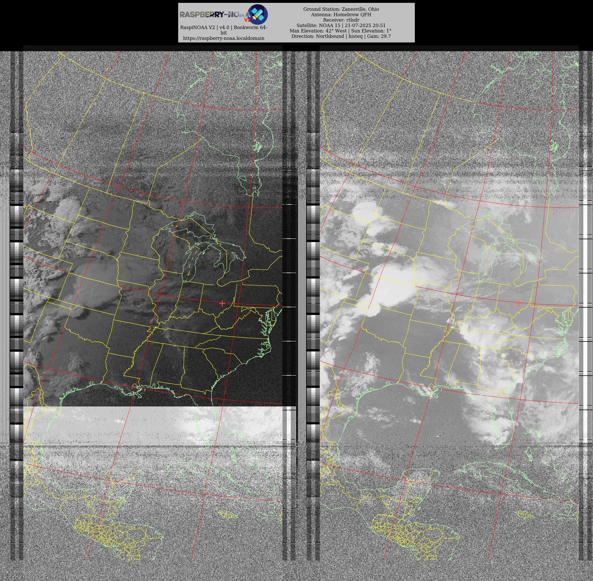Click the Max Elevation 42° West line
This screenshot has width=593, height=581.
coord(340,31)
